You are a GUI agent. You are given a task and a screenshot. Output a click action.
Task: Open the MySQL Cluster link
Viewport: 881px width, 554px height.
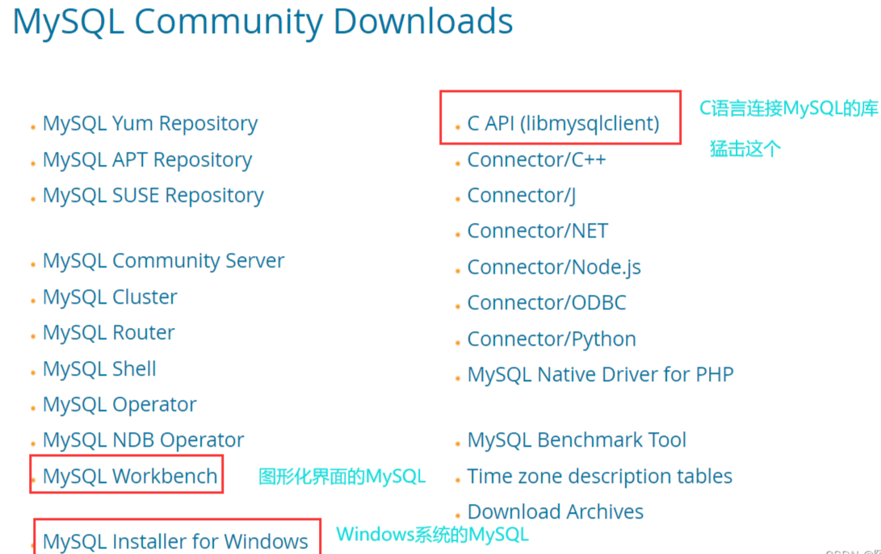point(110,296)
